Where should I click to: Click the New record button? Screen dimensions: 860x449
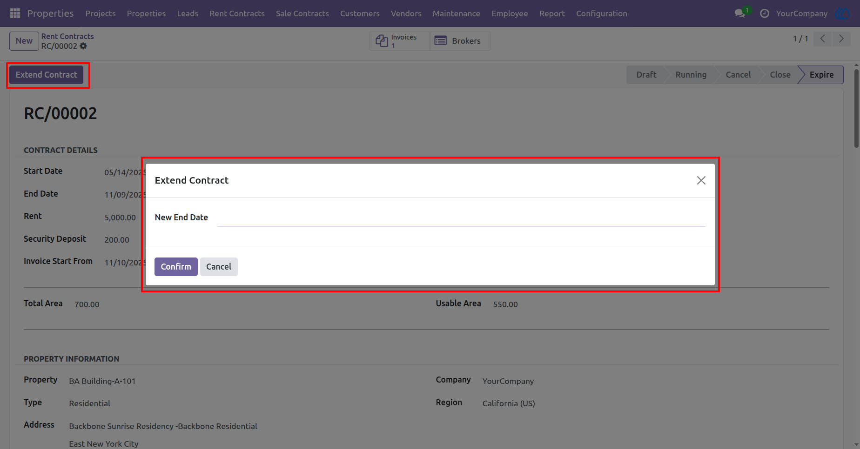pyautogui.click(x=24, y=41)
